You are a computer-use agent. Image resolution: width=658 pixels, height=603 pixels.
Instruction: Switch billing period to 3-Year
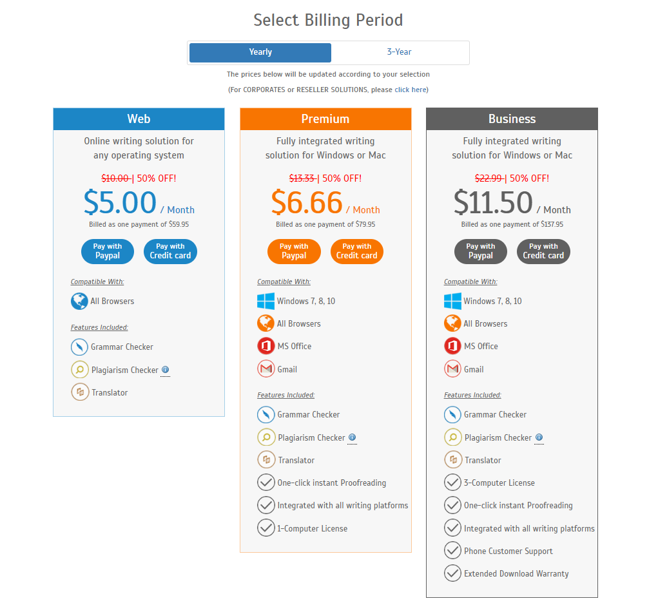(399, 52)
